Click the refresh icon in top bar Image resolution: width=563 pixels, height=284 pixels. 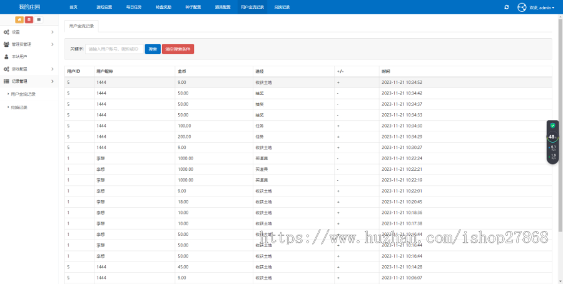click(507, 7)
